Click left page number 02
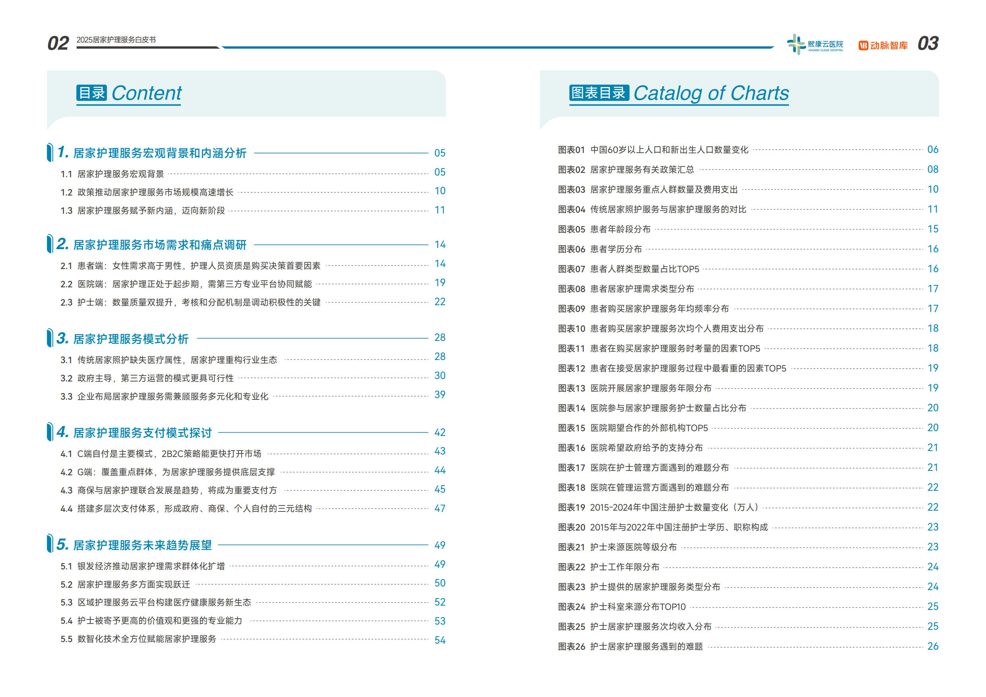This screenshot has width=986, height=697. 58,43
